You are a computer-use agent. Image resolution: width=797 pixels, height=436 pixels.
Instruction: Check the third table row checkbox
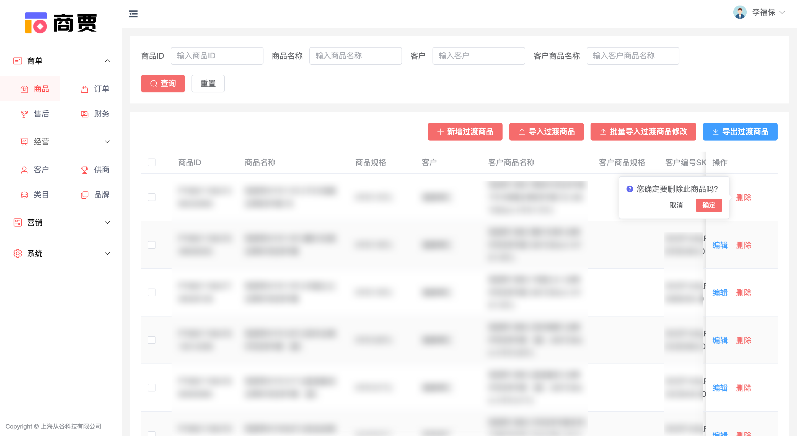click(x=152, y=292)
